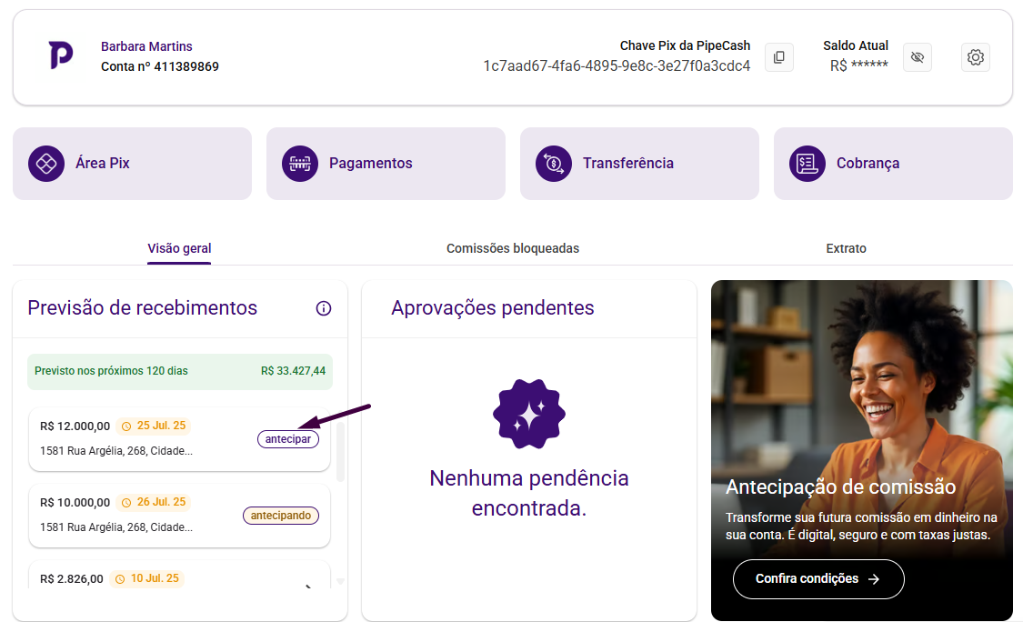Click the clock icon beside 26 Jul. 25
This screenshot has height=622, width=1023.
click(126, 503)
